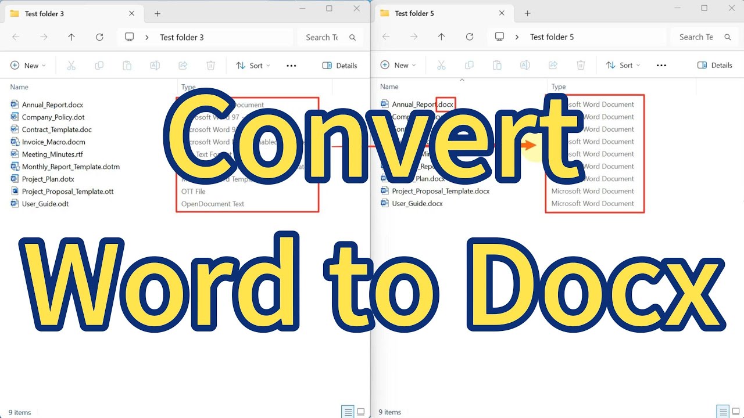Click Delete trash icon in Test folder 5
Image resolution: width=744 pixels, height=418 pixels.
(581, 65)
